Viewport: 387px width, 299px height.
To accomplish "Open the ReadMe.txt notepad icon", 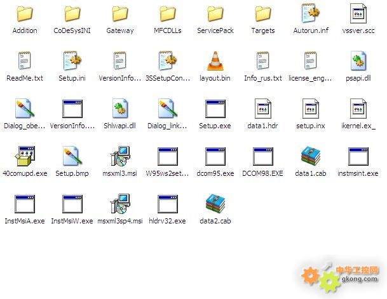I will (x=25, y=60).
